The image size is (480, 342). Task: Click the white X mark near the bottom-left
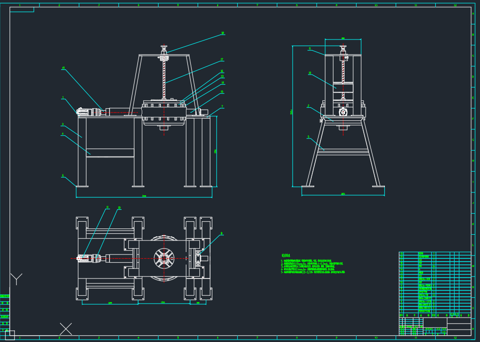pyautogui.click(x=65, y=329)
